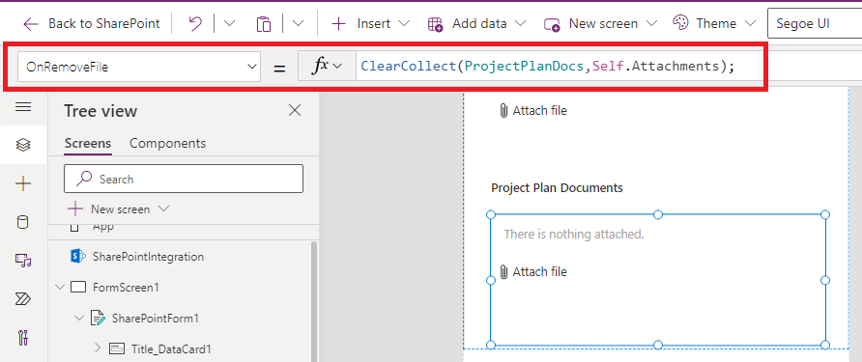
Task: Click New screen in Tree view
Action: 120,209
